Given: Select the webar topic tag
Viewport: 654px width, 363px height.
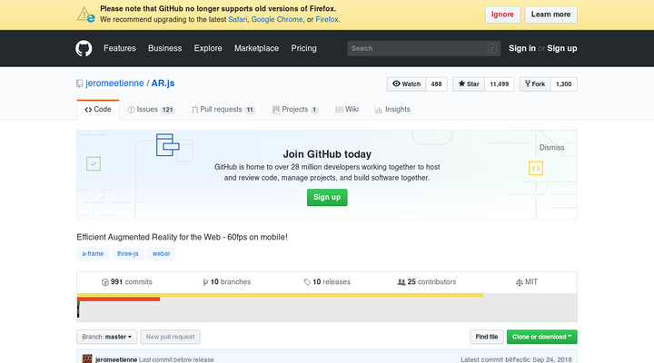Looking at the screenshot, I should click(x=161, y=254).
